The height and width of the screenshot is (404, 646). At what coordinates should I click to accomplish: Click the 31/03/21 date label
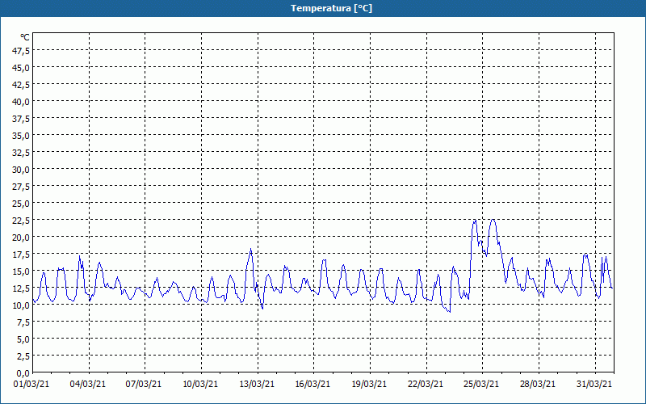(594, 384)
